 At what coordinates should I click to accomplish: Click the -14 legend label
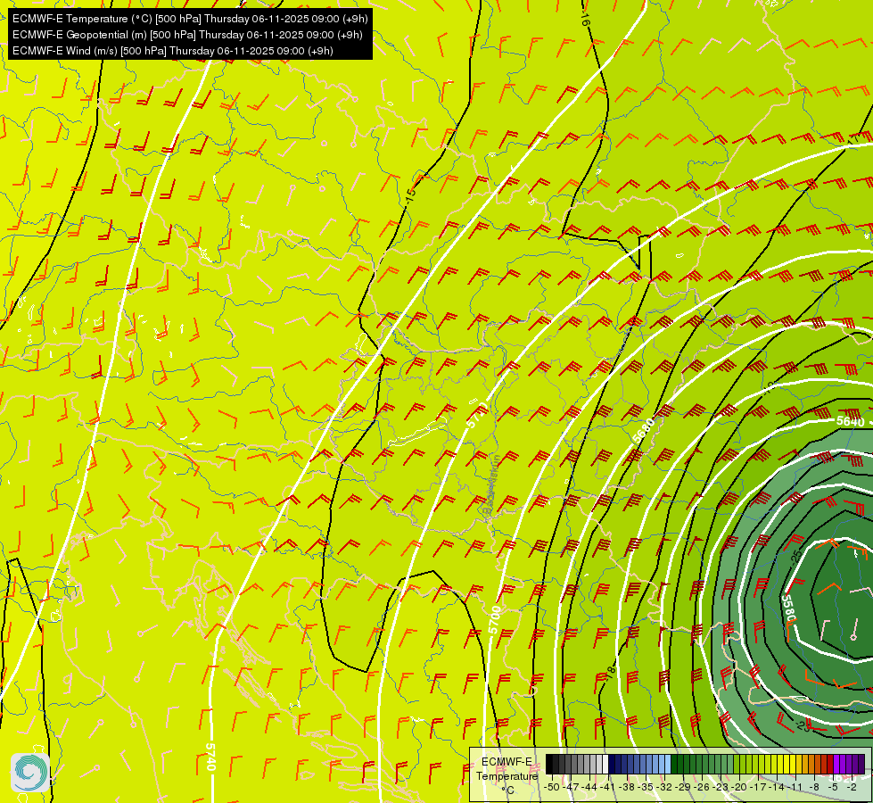pyautogui.click(x=777, y=787)
